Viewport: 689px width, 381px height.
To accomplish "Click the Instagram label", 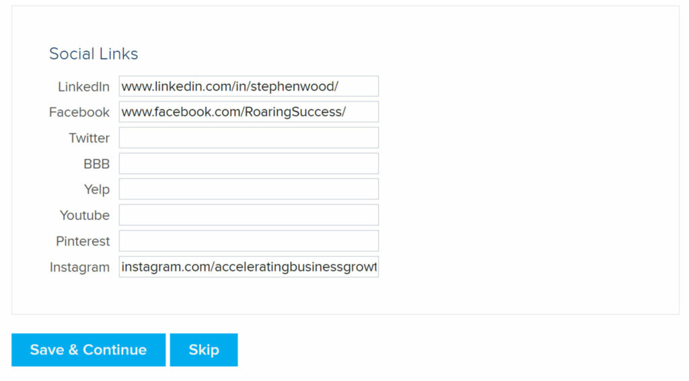I will (x=79, y=267).
